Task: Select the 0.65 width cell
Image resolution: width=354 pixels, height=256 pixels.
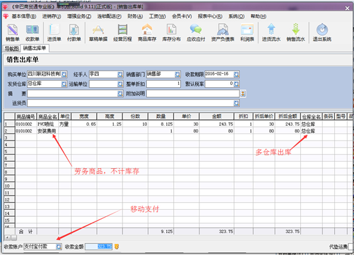Action: (84, 124)
